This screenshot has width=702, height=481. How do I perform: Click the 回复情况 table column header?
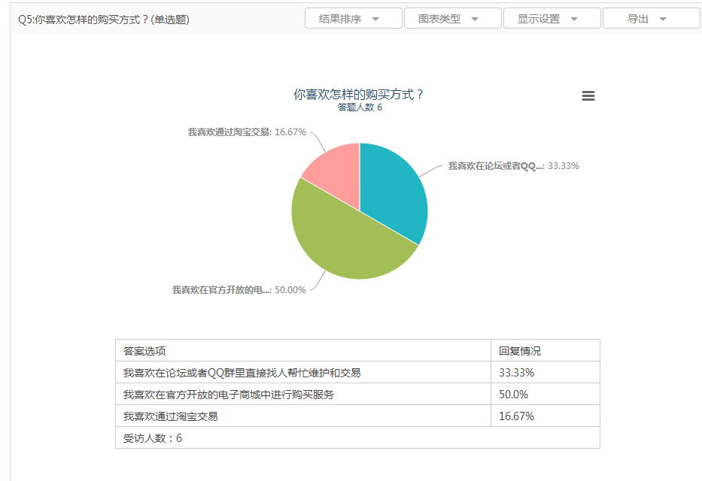point(520,351)
